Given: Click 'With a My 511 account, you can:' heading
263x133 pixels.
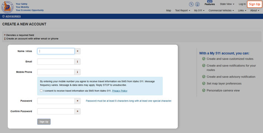Looking at the screenshot, I should (224, 53).
